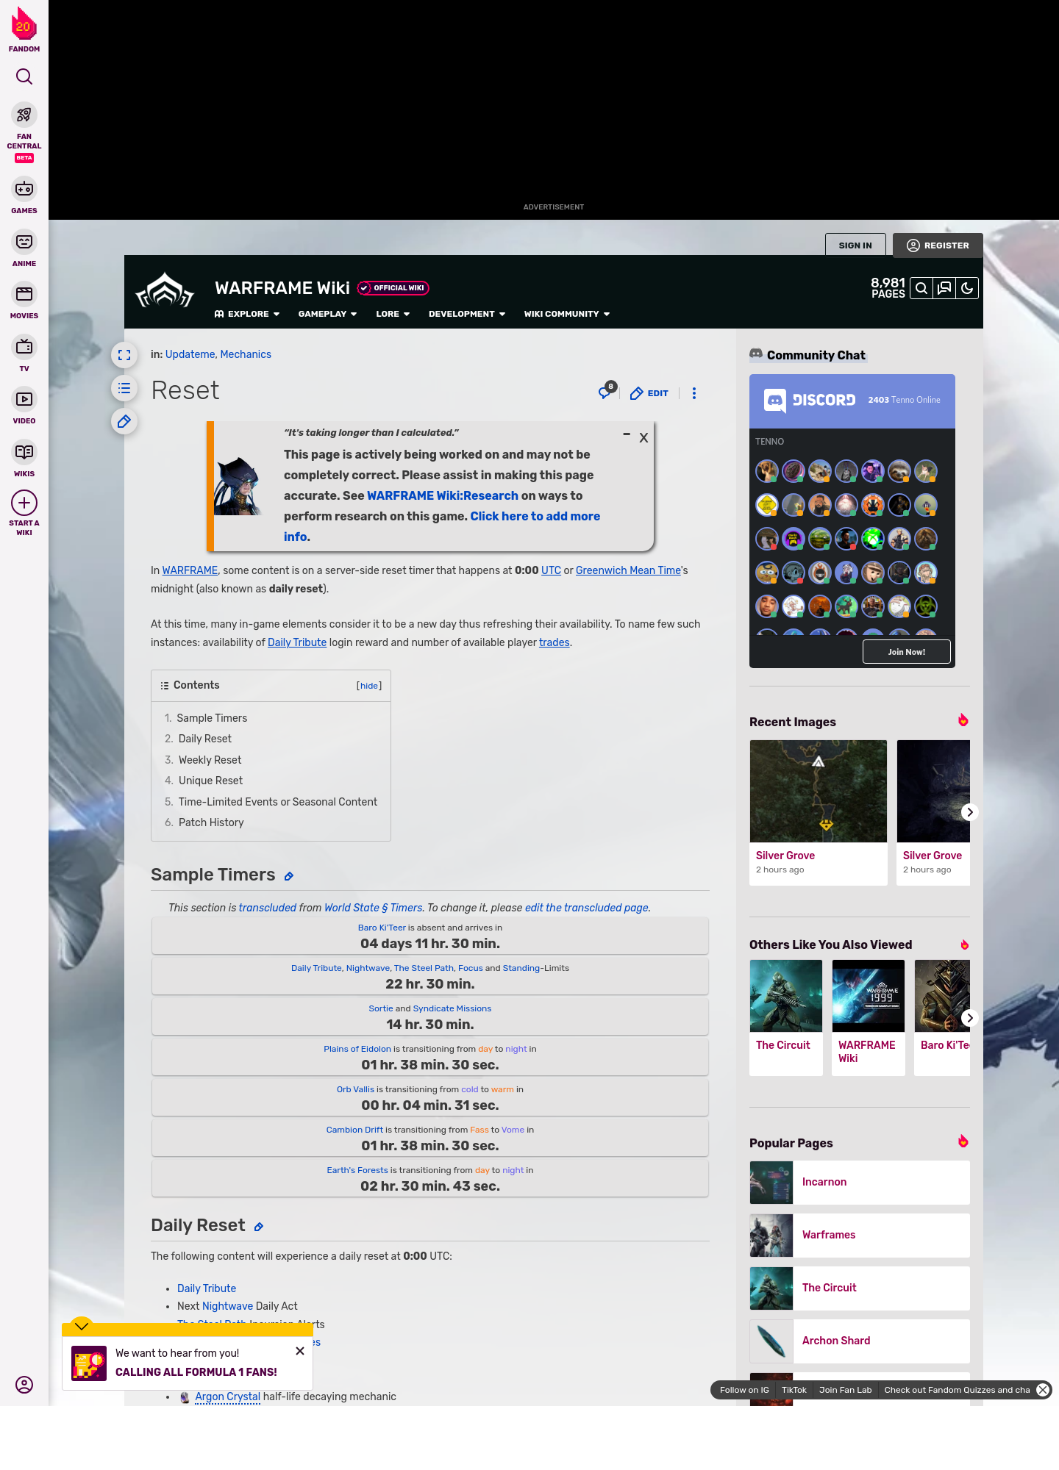This screenshot has height=1470, width=1059.
Task: Open the Anime section icon
Action: click(24, 242)
